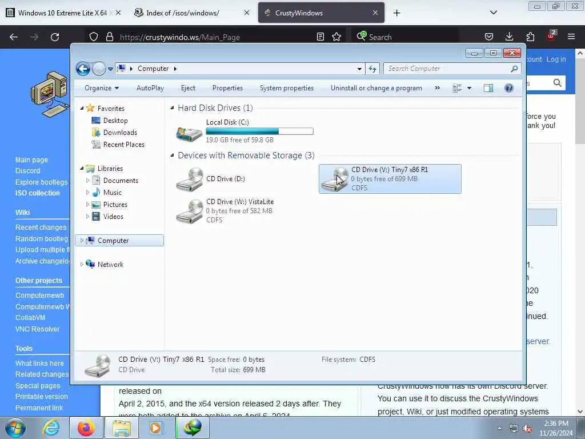Select the Music library
585x439 pixels.
(112, 193)
